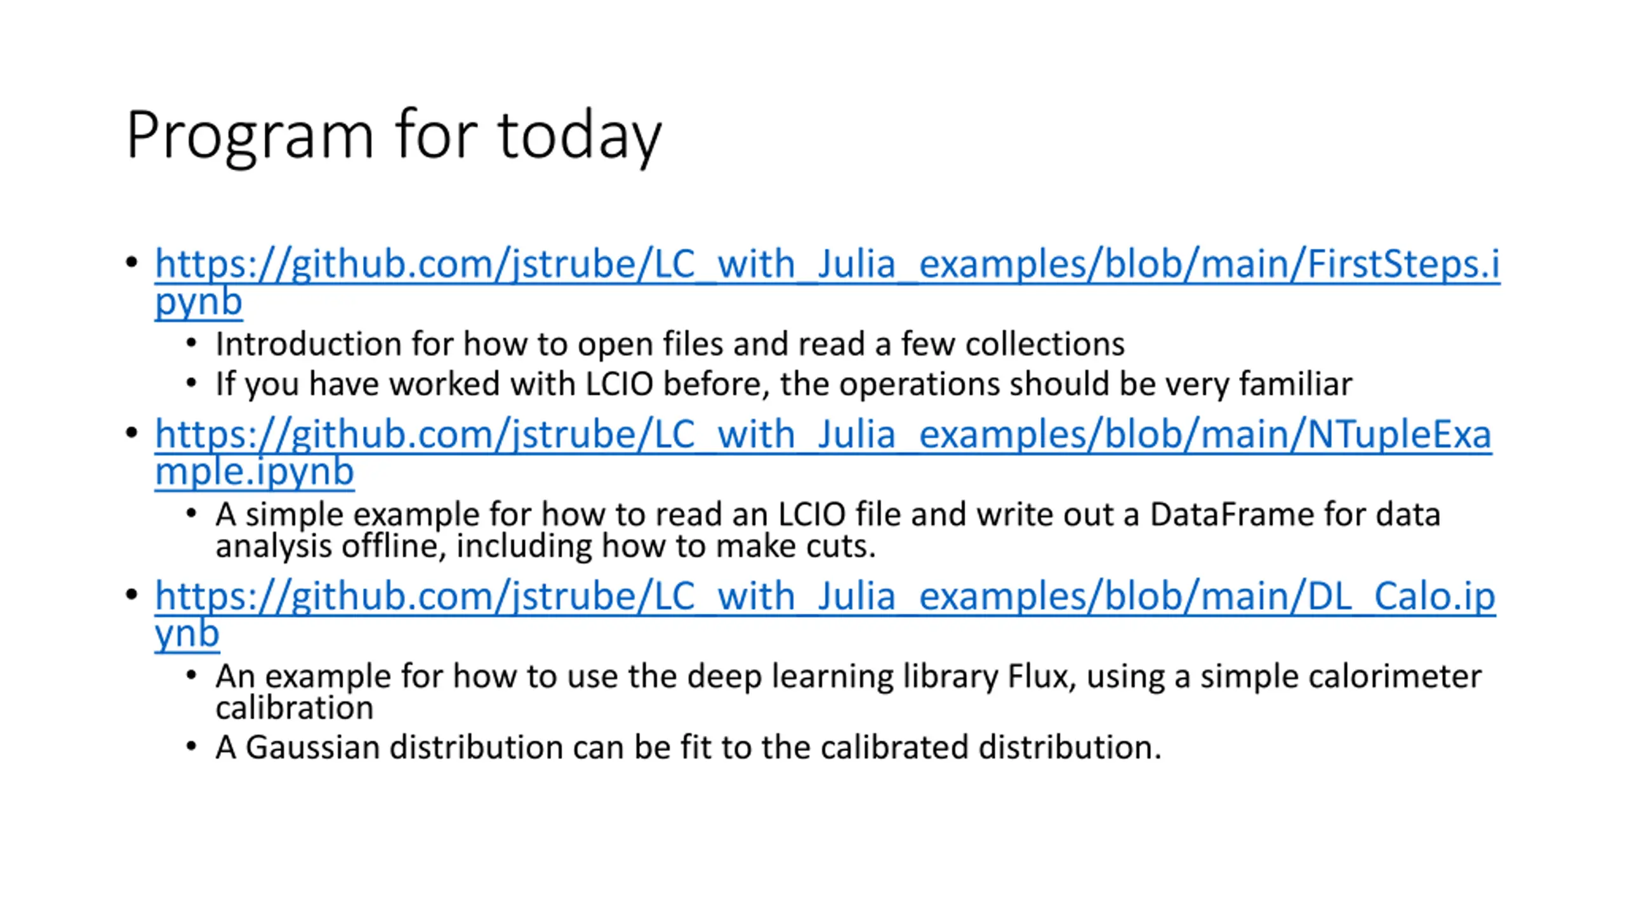Screen dimensions: 1625x914
Task: Click the bullet marker before the NTupleExample link
Action: pos(132,433)
